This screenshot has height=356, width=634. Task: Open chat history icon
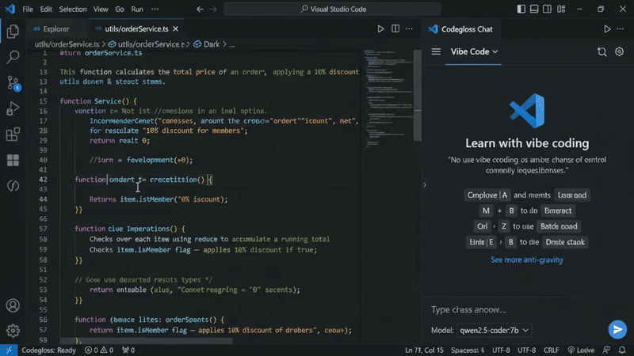click(x=602, y=51)
